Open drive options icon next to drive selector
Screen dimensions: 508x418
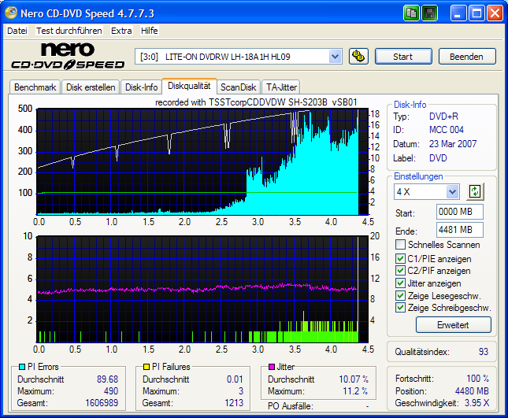pyautogui.click(x=358, y=57)
